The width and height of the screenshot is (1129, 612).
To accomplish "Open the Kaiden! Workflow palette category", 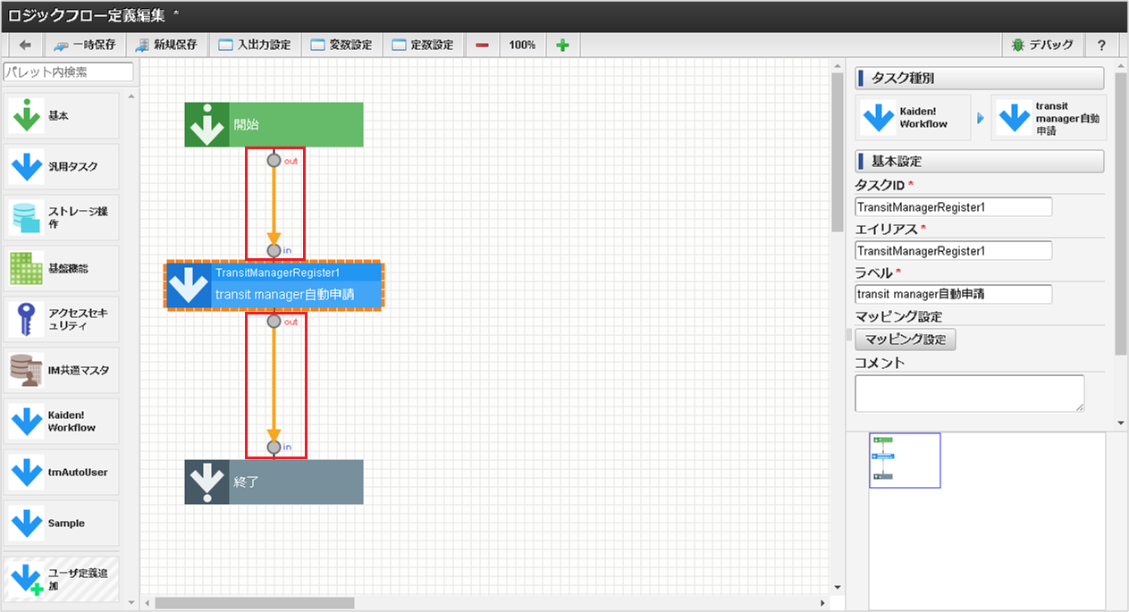I will click(63, 421).
